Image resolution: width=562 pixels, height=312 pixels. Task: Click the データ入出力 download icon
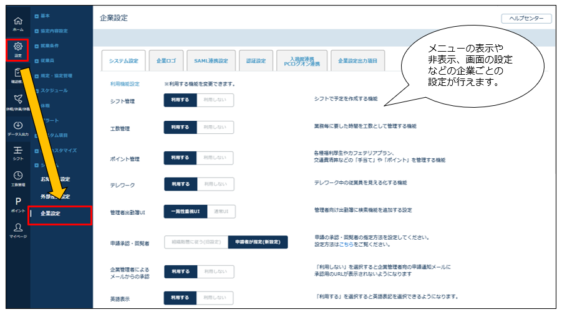(x=18, y=128)
